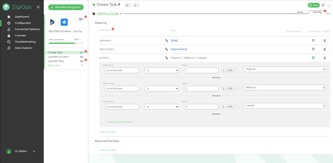
Task: Click the Lowest result value field
Action: (284, 106)
